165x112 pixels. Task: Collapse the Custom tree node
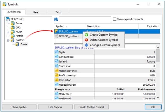[x=8, y=40]
